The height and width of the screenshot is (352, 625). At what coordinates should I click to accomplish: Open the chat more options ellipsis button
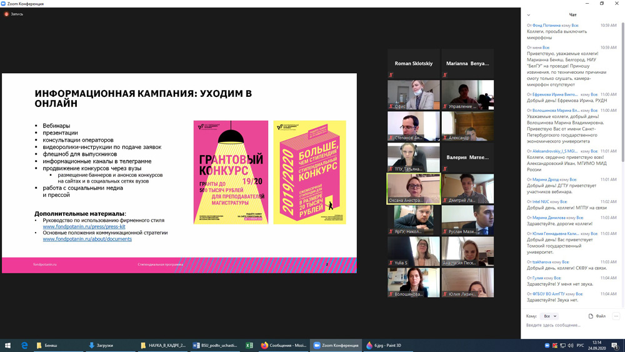click(616, 316)
